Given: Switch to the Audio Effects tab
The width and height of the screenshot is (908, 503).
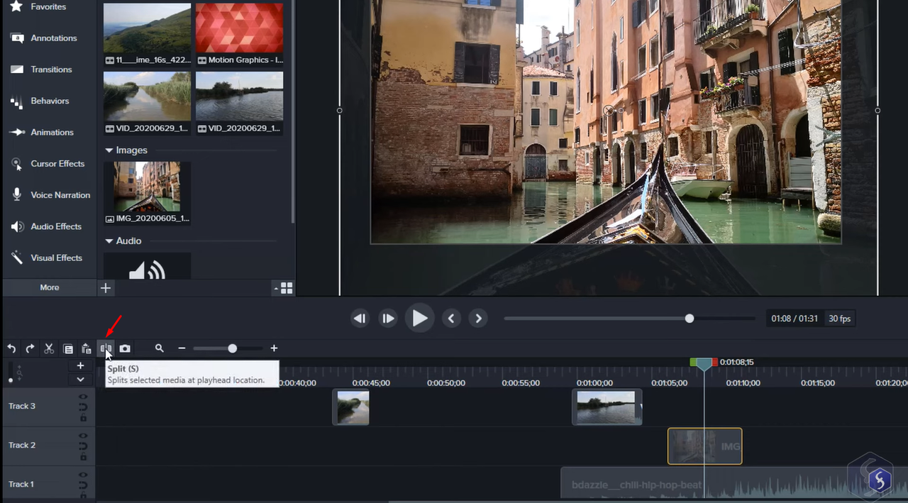Looking at the screenshot, I should pos(48,226).
